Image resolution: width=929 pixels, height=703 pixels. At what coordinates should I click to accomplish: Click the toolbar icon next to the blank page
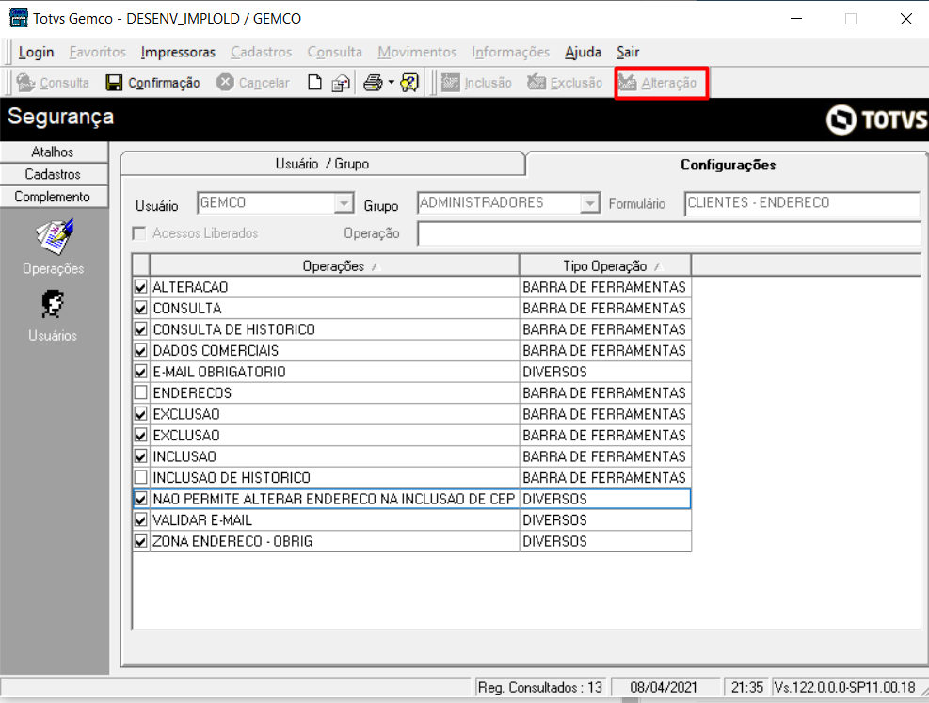[341, 83]
